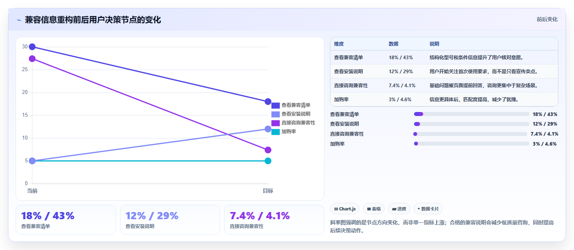Click the 目标 x-axis label
The width and height of the screenshot is (574, 250).
pos(268,191)
